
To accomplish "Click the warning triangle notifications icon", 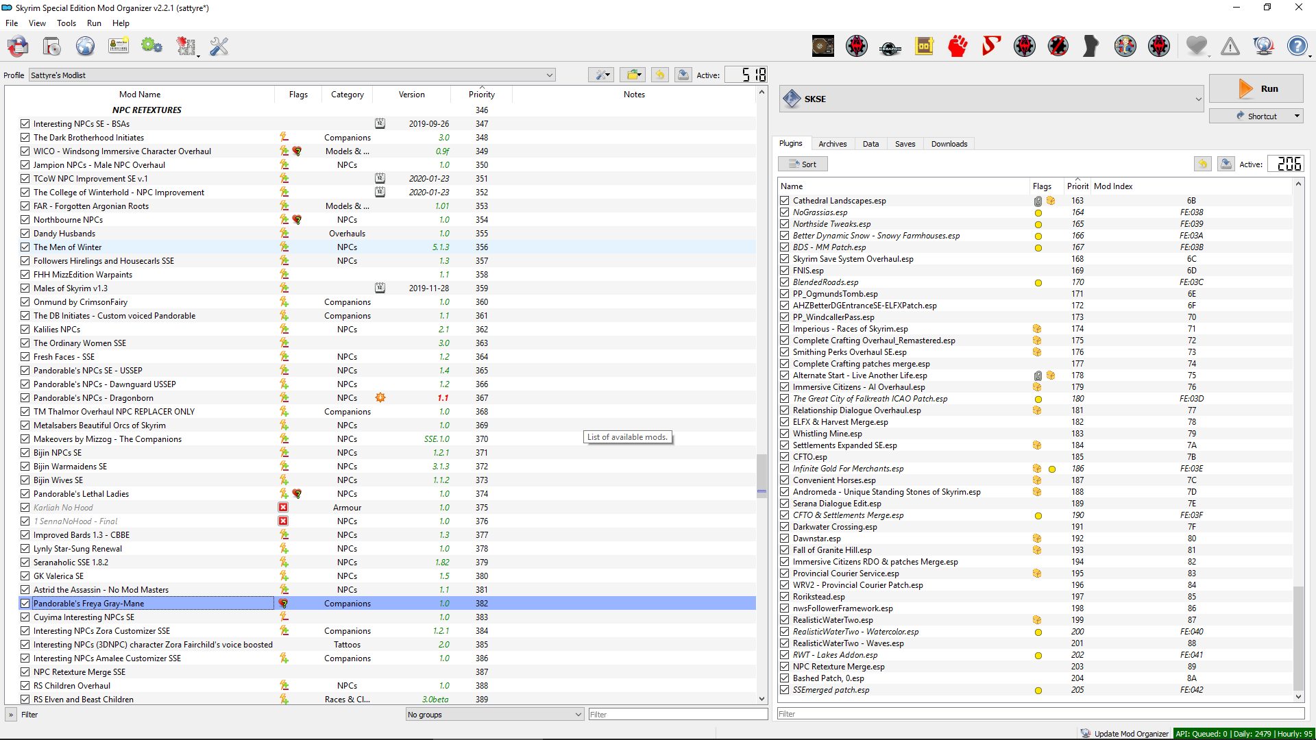I will coord(1230,47).
